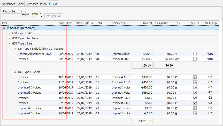Tick Inc/E checkbox for Debtors Adjustments Down
223x126 pixels.
click(195, 54)
